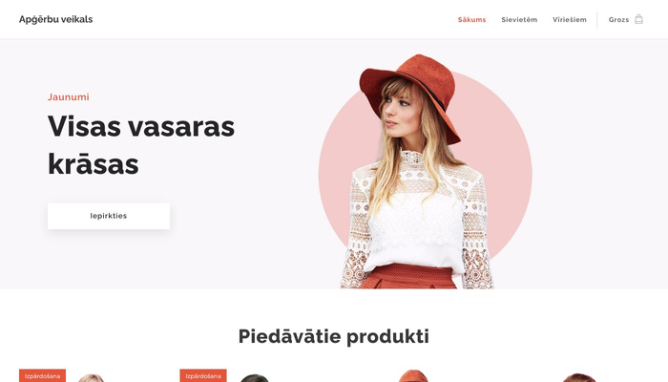Screen dimensions: 668x382
Task: Open the Sievietēm menu item
Action: click(x=519, y=20)
